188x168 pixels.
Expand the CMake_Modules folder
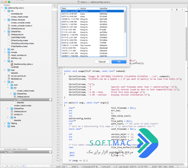pyautogui.click(x=5, y=20)
